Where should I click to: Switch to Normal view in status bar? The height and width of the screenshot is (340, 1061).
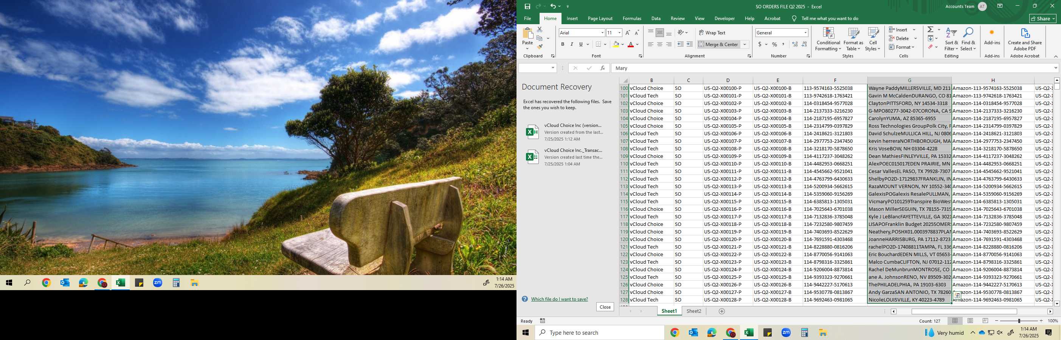[x=955, y=321]
